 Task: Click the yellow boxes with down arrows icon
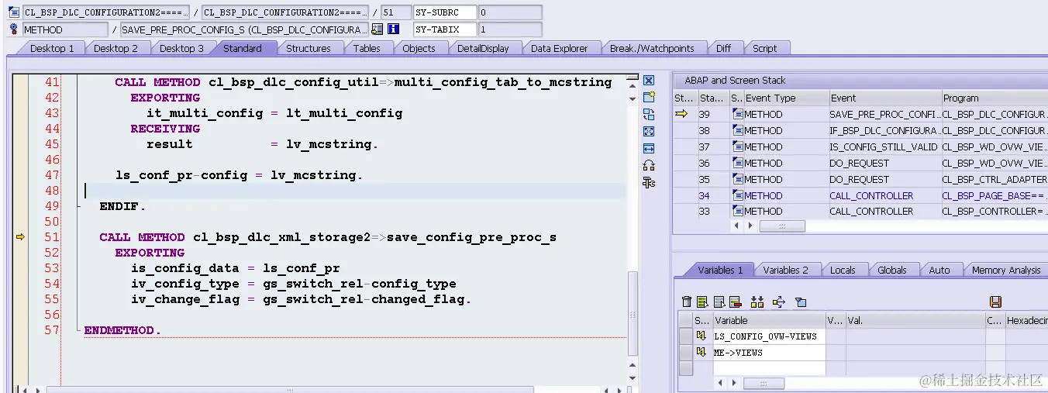pos(757,302)
